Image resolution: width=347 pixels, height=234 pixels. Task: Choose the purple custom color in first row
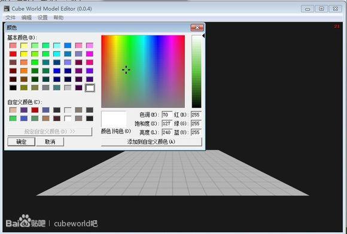(x=24, y=110)
